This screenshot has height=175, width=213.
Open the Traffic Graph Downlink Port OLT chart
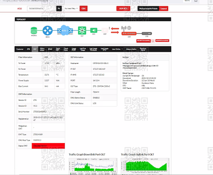[x=93, y=166]
